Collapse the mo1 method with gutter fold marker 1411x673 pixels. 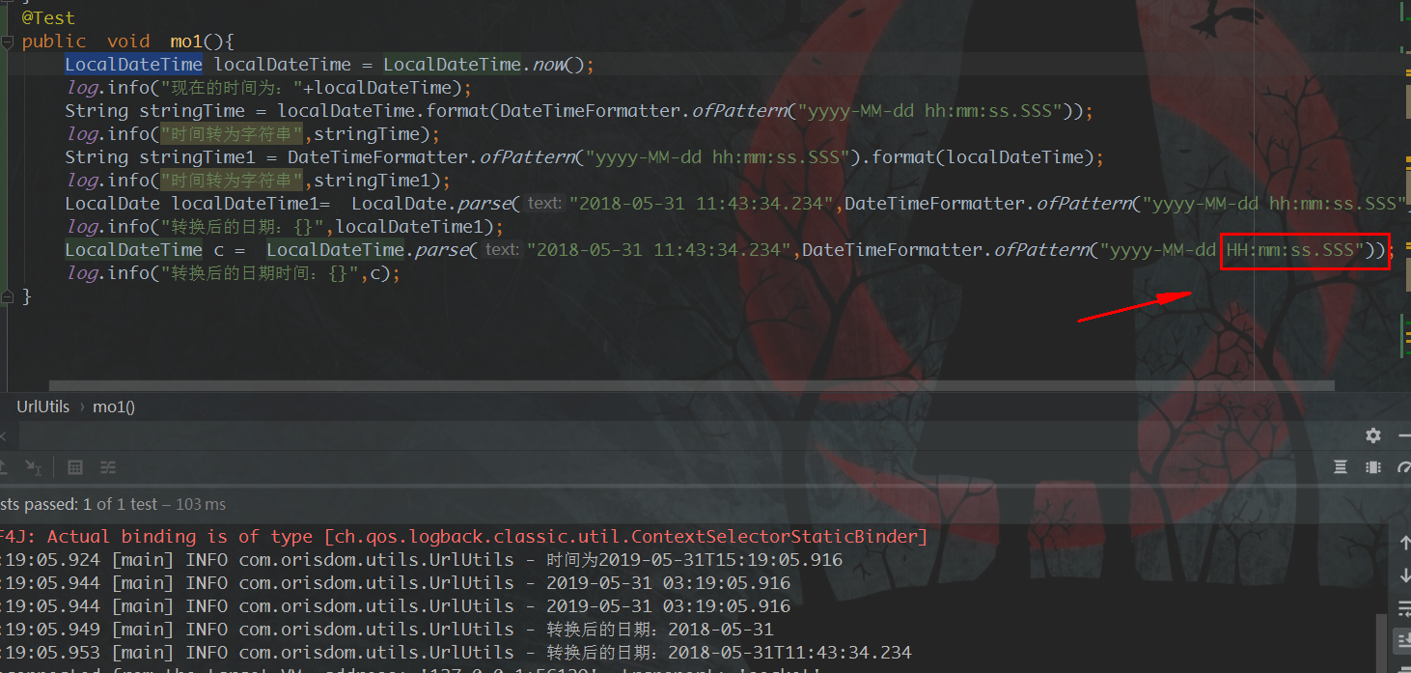pyautogui.click(x=7, y=42)
